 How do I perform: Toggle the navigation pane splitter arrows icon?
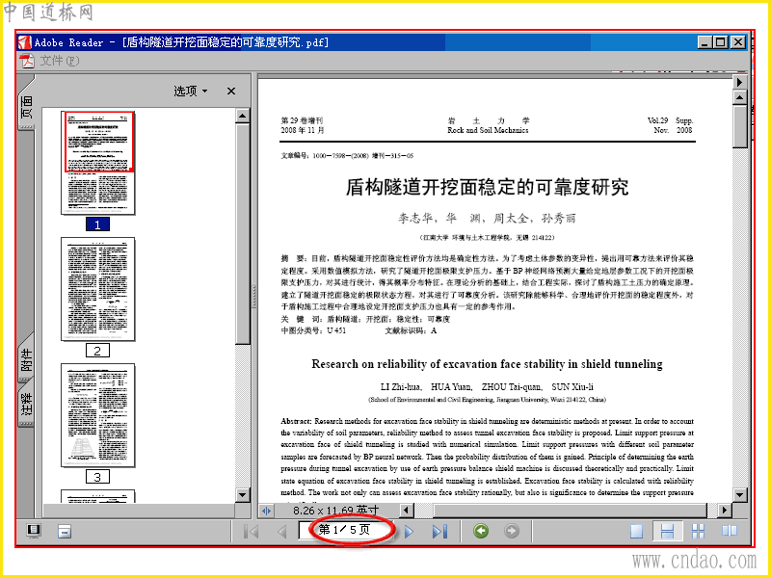tap(266, 511)
